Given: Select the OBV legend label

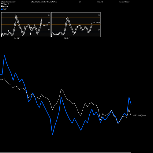Looking at the screenshot, I should pyautogui.click(x=5, y=9).
